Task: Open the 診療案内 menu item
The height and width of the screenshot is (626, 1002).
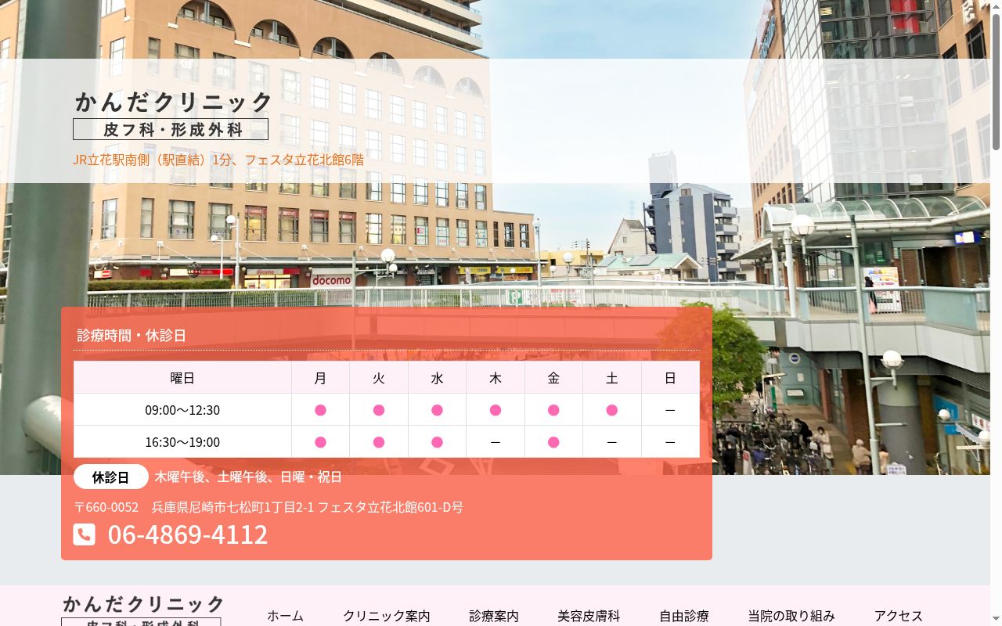Action: point(494,616)
